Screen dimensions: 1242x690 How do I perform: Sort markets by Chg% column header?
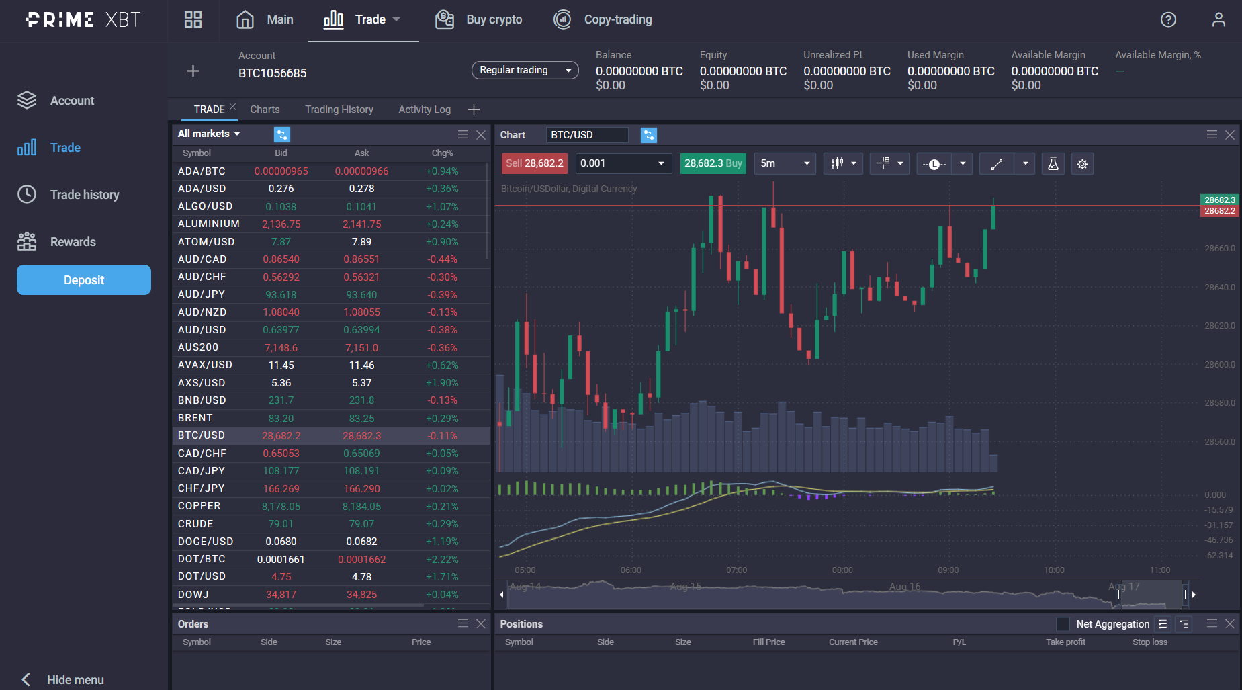[x=442, y=153]
